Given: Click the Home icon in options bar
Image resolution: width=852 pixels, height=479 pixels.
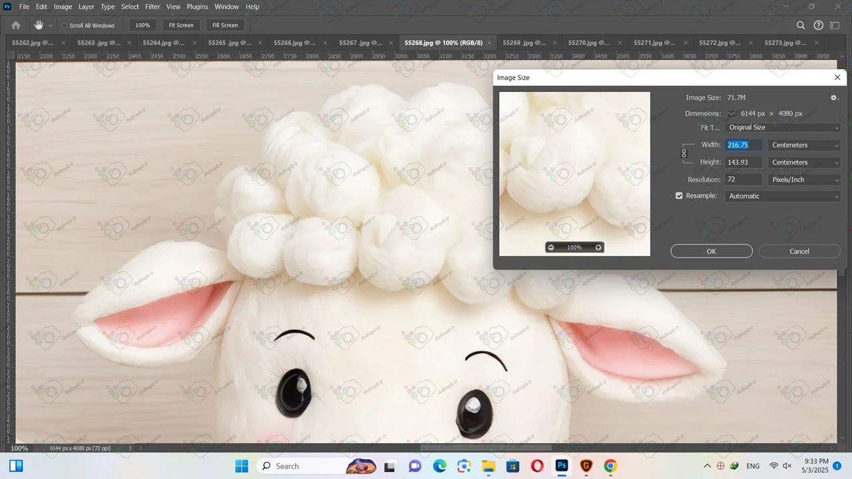Looking at the screenshot, I should (16, 25).
